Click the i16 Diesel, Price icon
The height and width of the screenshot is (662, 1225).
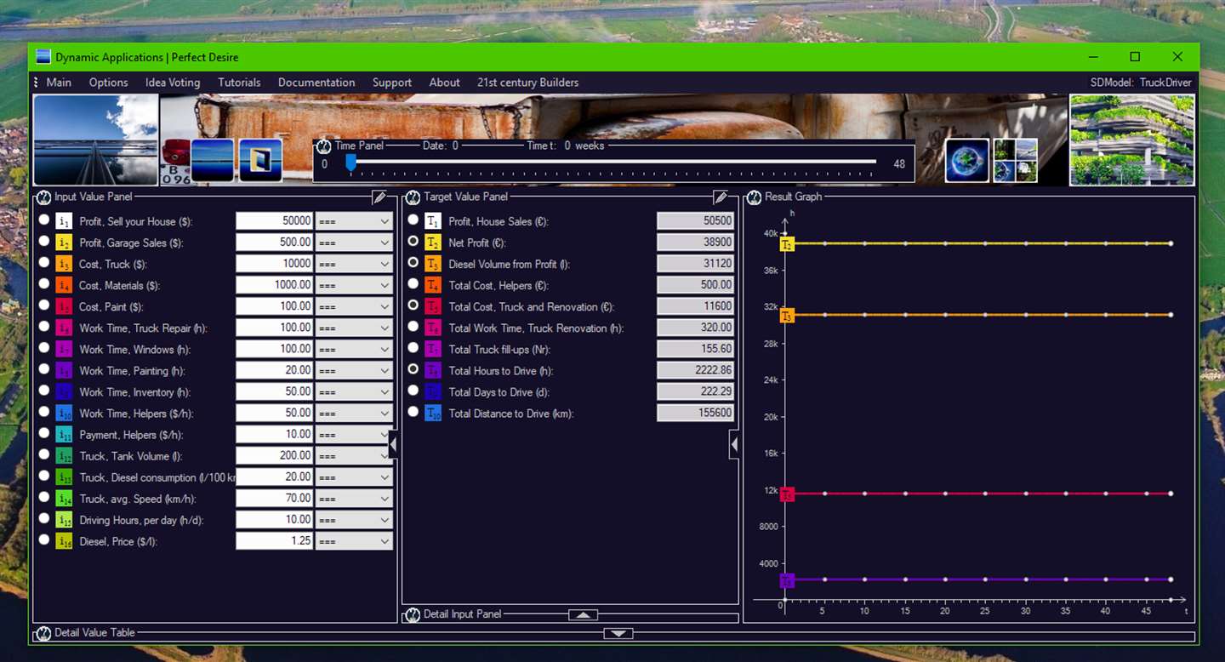point(64,541)
